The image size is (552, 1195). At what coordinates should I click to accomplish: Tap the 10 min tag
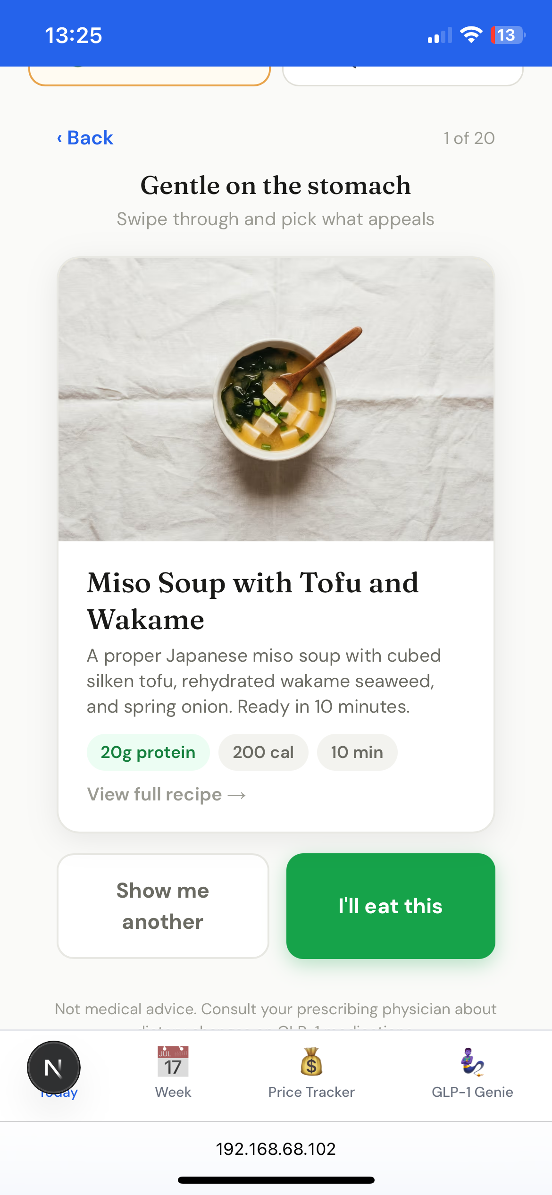357,752
